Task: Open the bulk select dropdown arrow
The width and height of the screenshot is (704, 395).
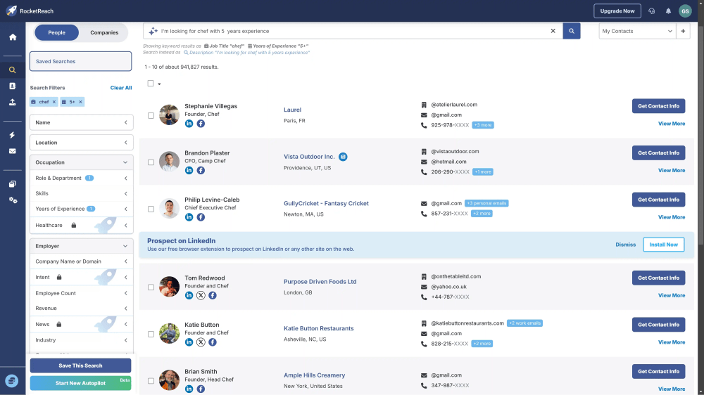Action: (x=159, y=84)
